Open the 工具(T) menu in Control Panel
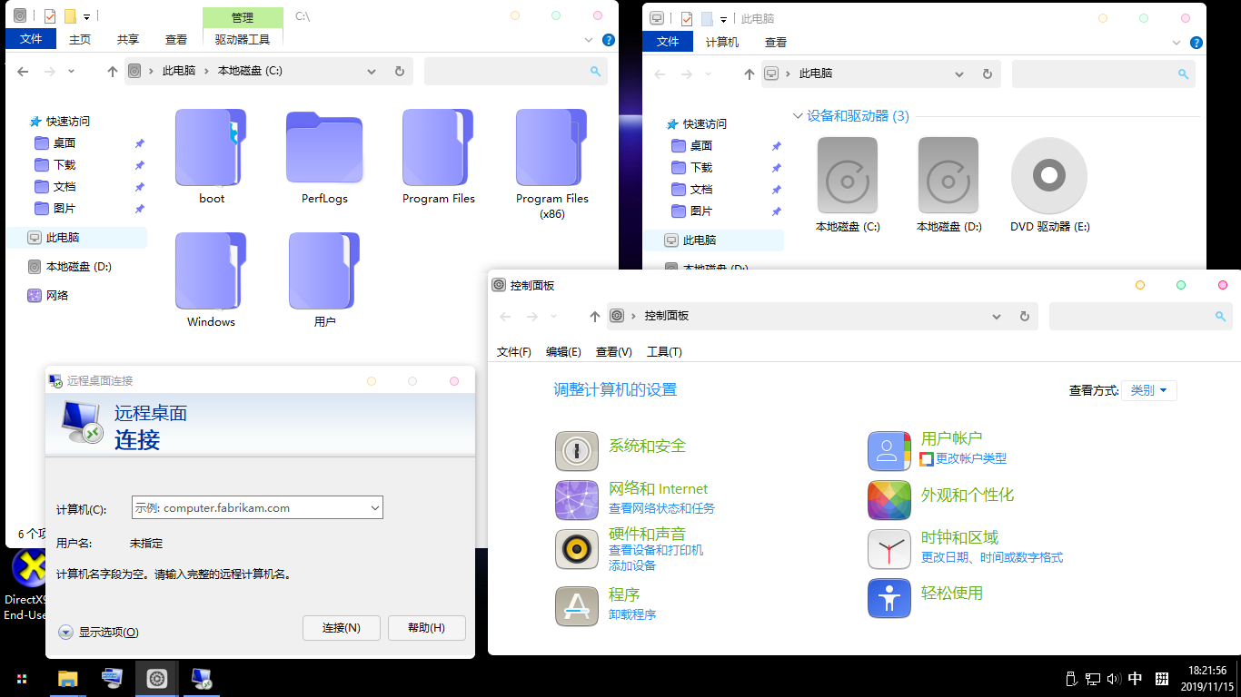1241x697 pixels. pyautogui.click(x=664, y=352)
